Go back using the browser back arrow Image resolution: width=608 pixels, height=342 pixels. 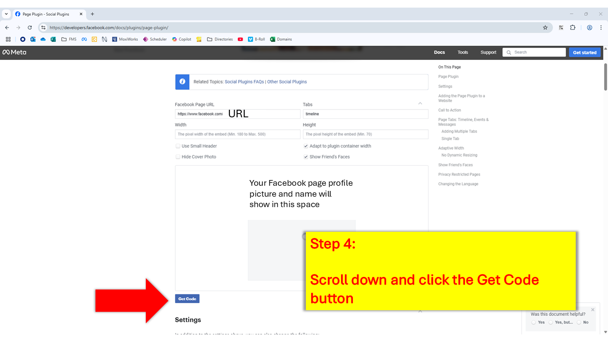tap(7, 28)
